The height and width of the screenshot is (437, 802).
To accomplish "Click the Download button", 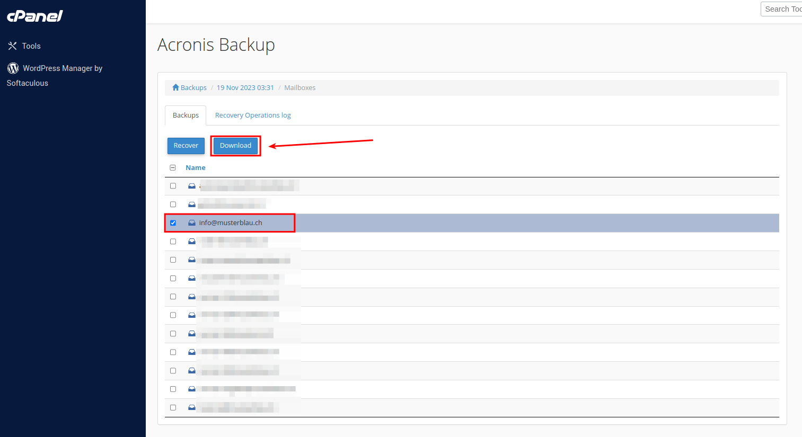I will 236,146.
